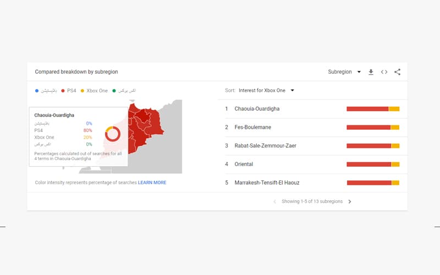Click the embed code icon
440x275 pixels.
[x=384, y=72]
